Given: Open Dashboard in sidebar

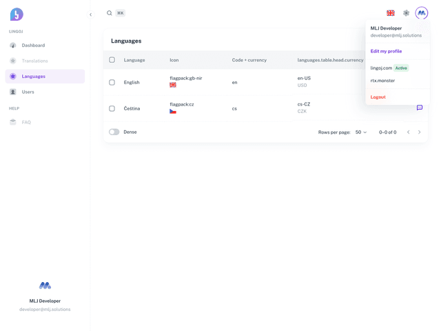Looking at the screenshot, I should [33, 46].
